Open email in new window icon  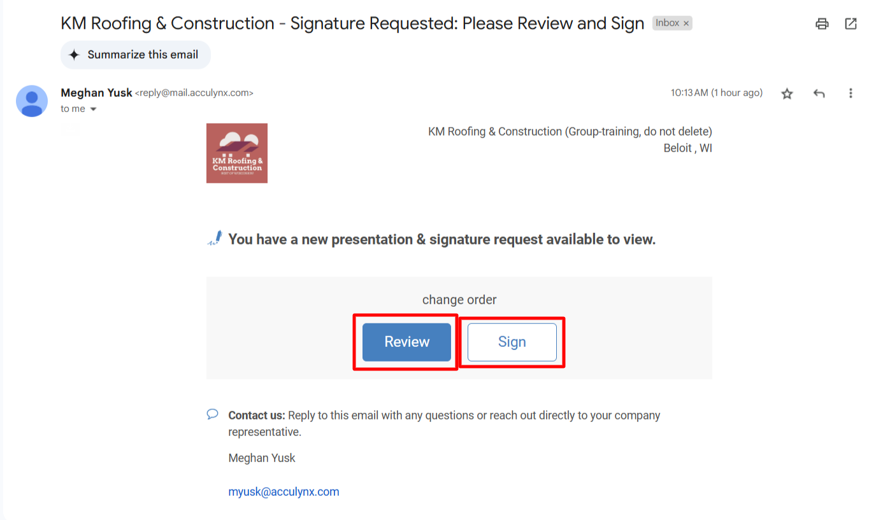(x=851, y=24)
